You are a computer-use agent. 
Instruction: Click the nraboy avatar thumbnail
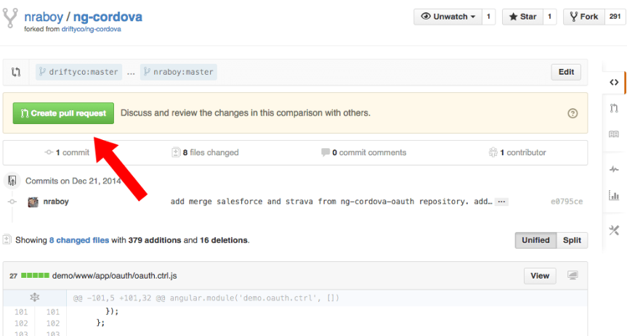click(33, 202)
